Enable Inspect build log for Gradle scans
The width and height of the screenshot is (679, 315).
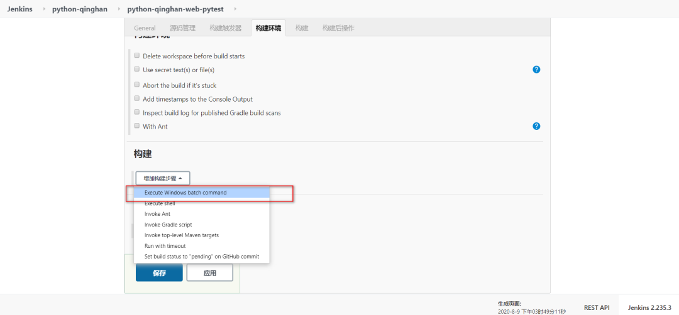137,112
